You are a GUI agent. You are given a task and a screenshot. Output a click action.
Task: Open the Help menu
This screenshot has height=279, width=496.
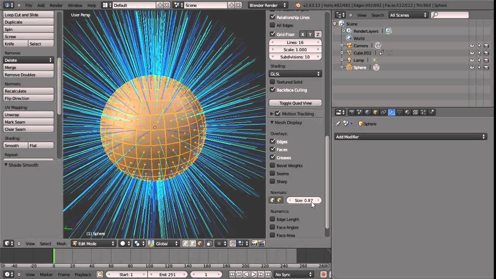pos(92,5)
